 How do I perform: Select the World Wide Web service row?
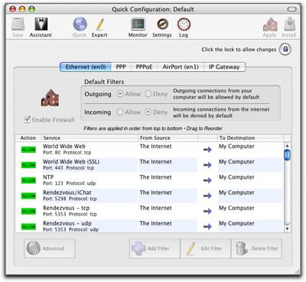click(90, 150)
